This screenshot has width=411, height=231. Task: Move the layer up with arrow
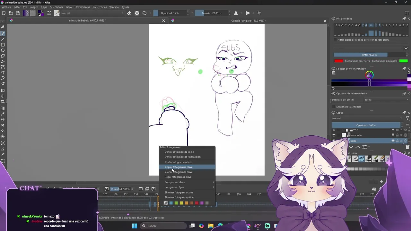[358, 147]
